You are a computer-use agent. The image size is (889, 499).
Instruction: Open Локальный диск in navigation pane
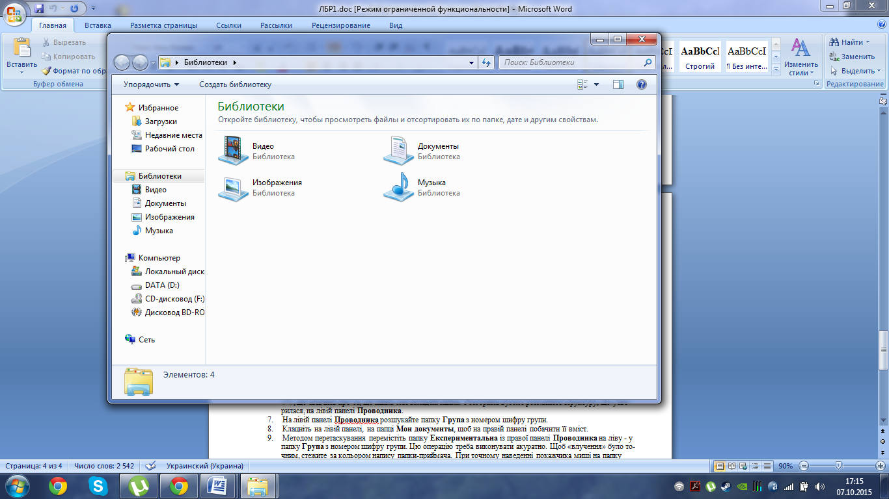(168, 272)
